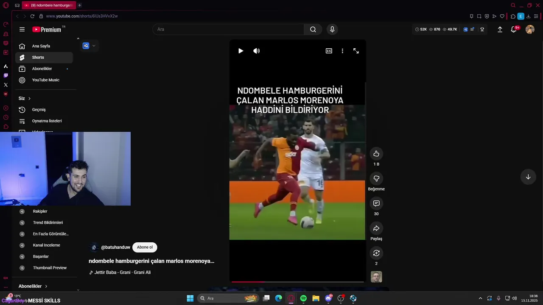Select Shorts in the sidebar
This screenshot has height=305, width=543.
point(44,57)
